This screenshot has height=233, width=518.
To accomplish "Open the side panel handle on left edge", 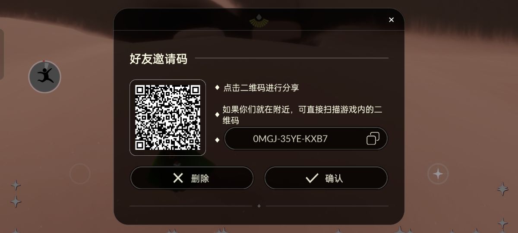I will [x=2, y=54].
